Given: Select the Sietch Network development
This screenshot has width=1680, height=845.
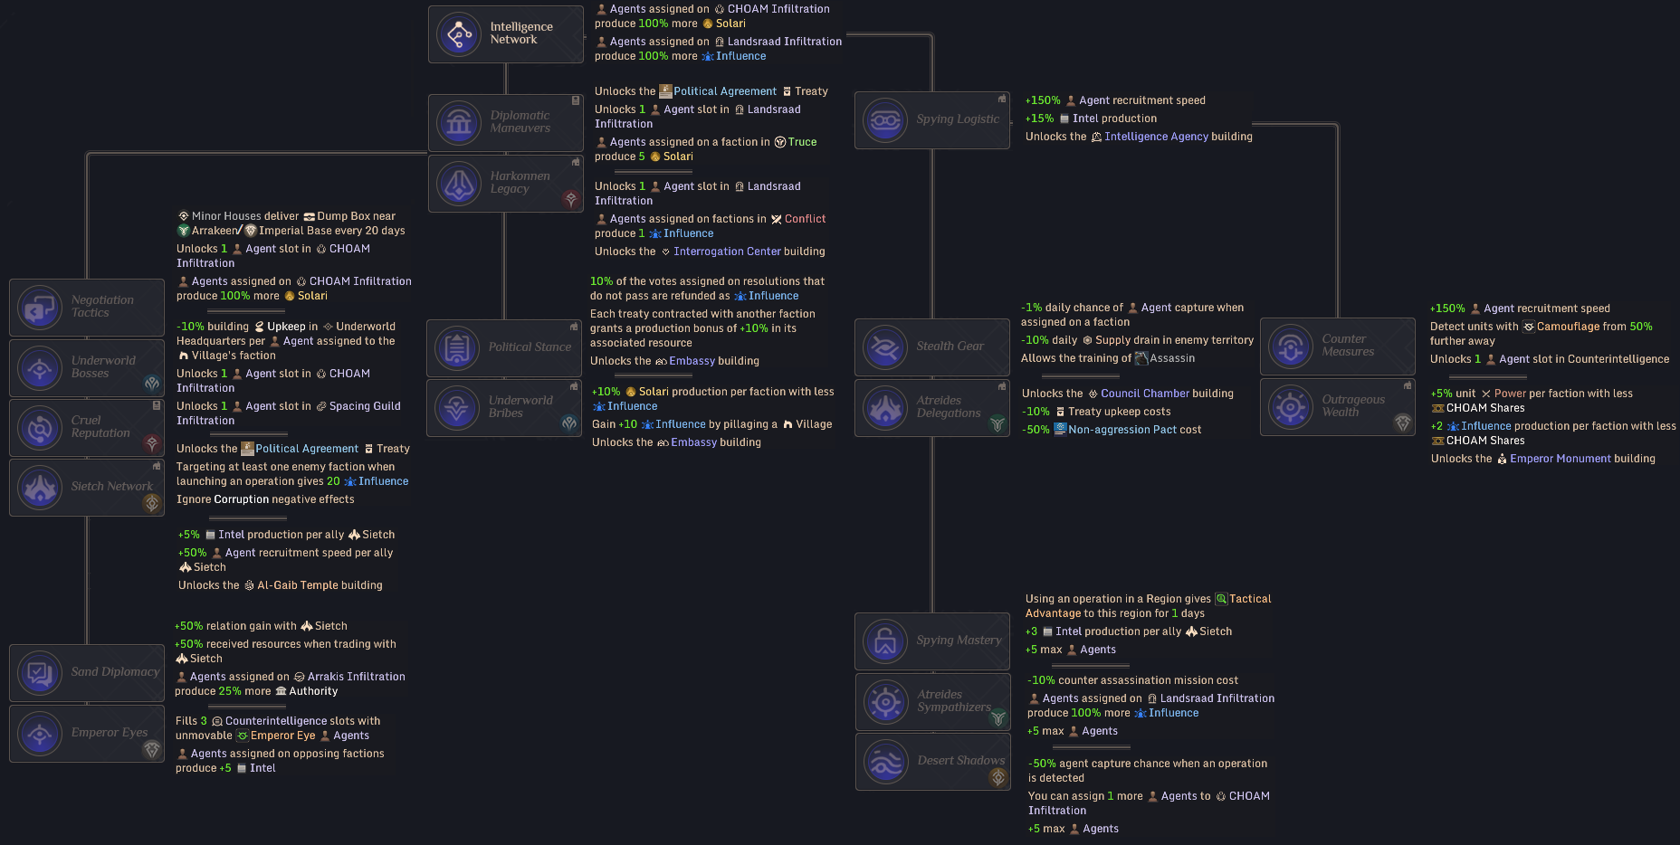Looking at the screenshot, I should [87, 488].
